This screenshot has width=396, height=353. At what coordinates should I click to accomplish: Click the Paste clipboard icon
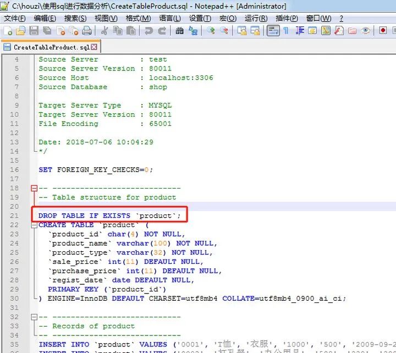[131, 31]
